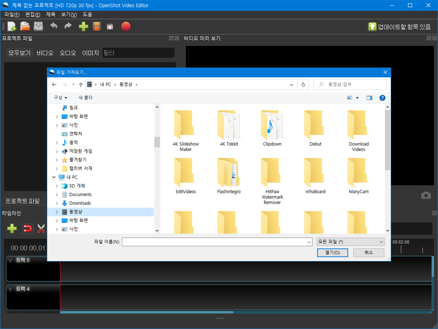Click the timeline Add Track plus icon
The image size is (438, 329).
coord(12,228)
